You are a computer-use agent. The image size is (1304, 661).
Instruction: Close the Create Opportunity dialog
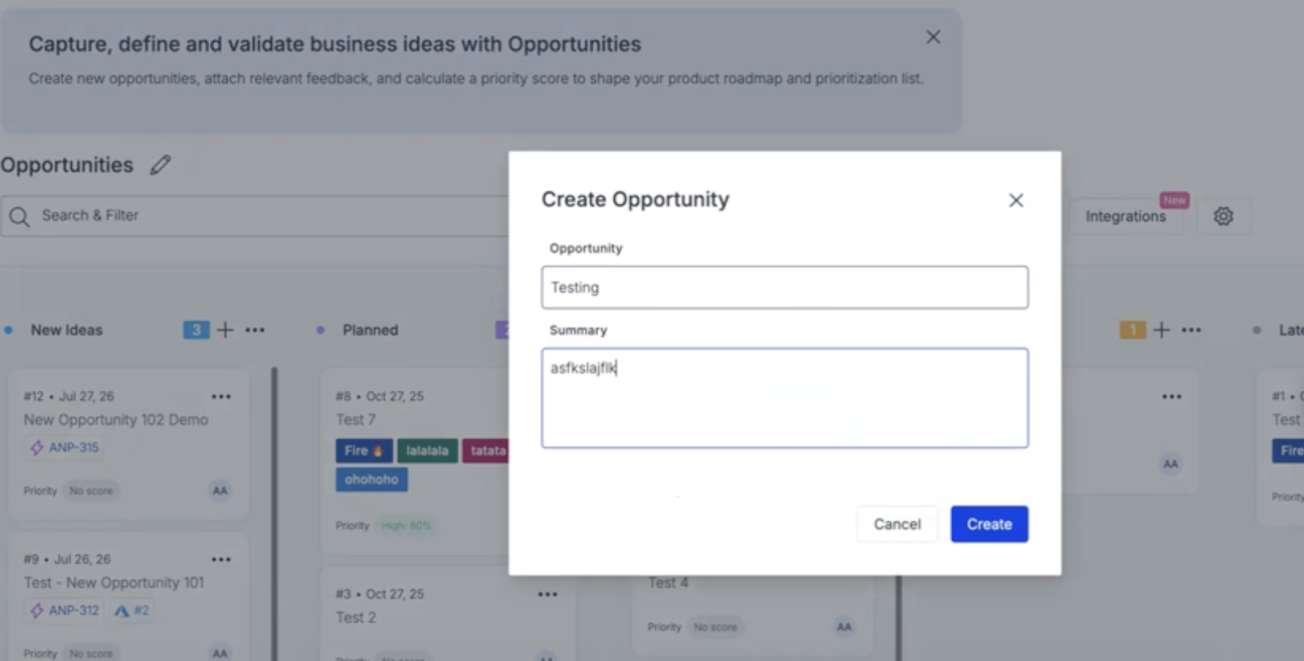1015,200
